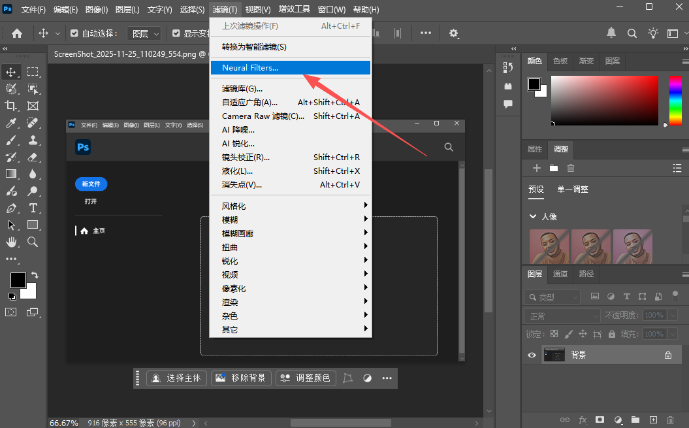Open the 图层 auto-select dropdown
Viewport: 689px width, 428px height.
click(x=144, y=33)
